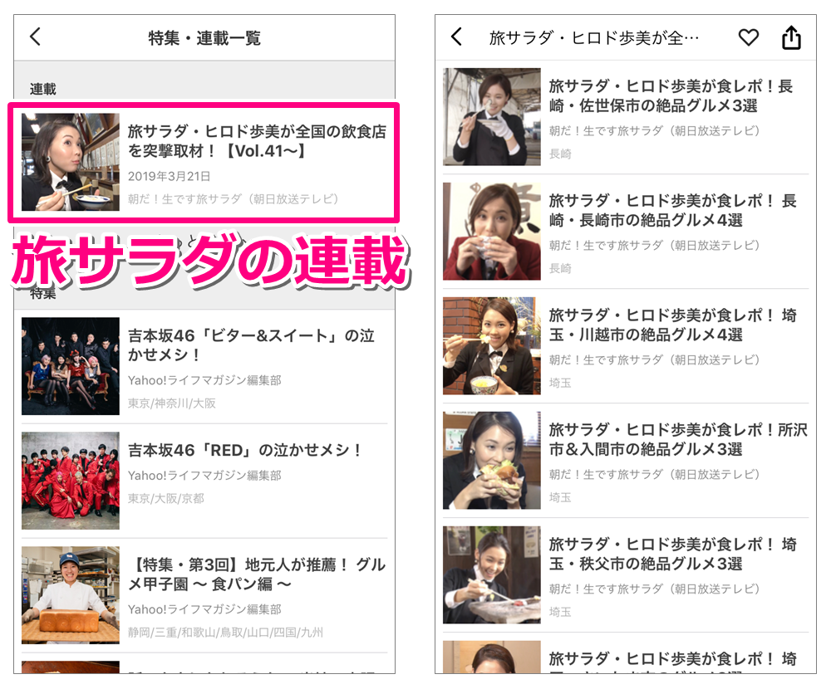
Task: Tap thumbnail of baker holding bread loaf
Action: click(x=71, y=594)
